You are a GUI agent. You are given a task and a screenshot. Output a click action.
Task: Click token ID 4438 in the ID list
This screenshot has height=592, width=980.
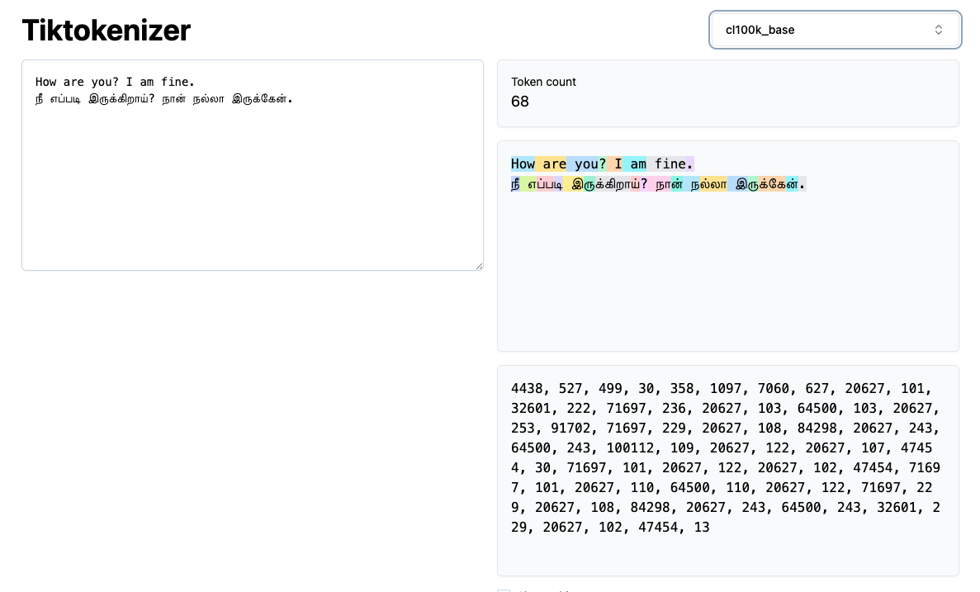point(527,389)
